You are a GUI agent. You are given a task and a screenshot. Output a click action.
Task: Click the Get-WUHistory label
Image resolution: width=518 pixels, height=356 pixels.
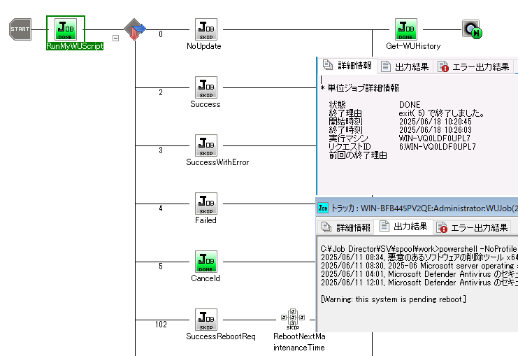click(x=413, y=46)
